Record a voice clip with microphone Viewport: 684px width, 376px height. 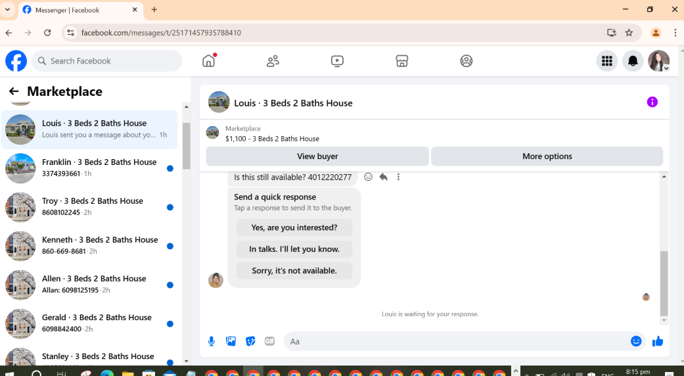coord(212,342)
